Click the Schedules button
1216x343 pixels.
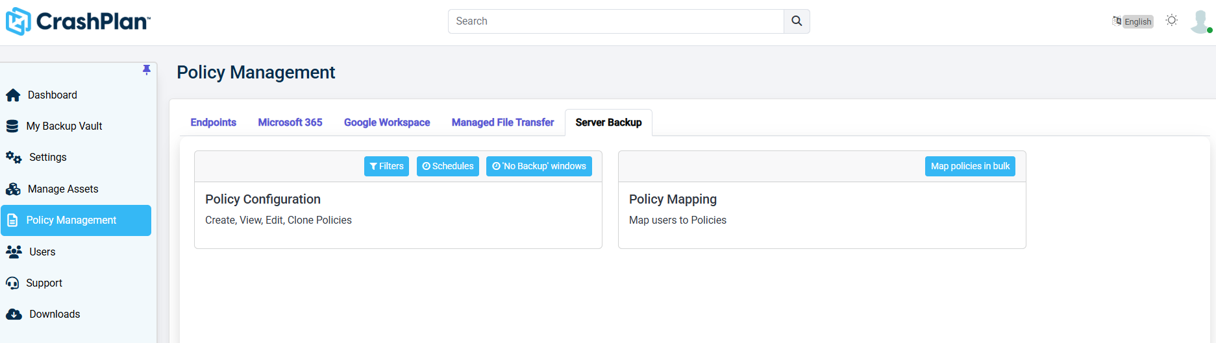(x=448, y=166)
